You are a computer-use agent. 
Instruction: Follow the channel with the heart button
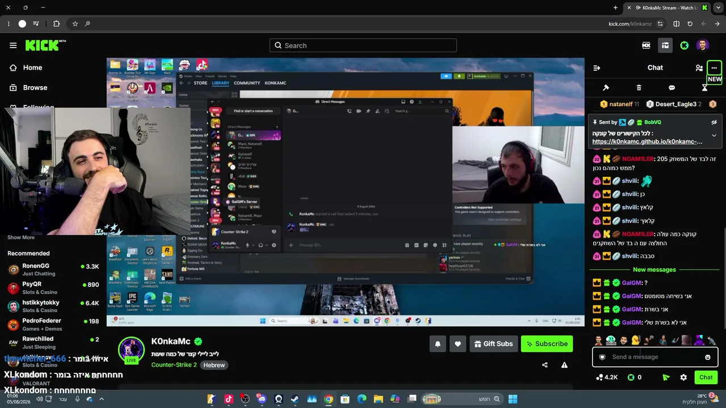(x=458, y=343)
